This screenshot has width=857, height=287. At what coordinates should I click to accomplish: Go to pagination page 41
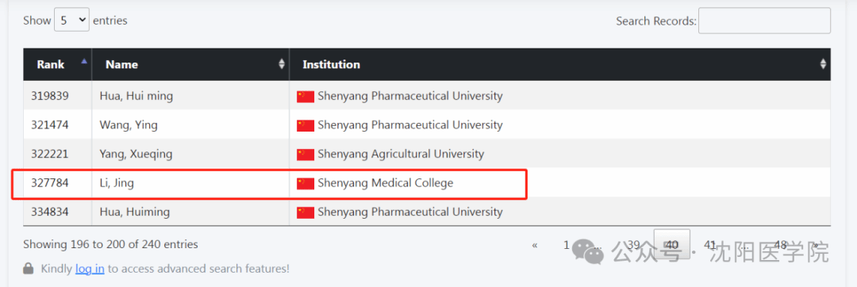click(710, 245)
